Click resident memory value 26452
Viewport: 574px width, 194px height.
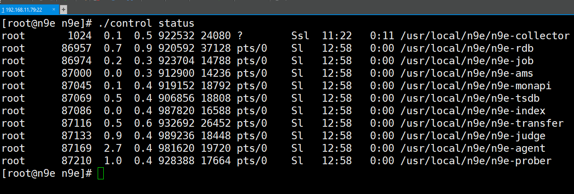[216, 123]
